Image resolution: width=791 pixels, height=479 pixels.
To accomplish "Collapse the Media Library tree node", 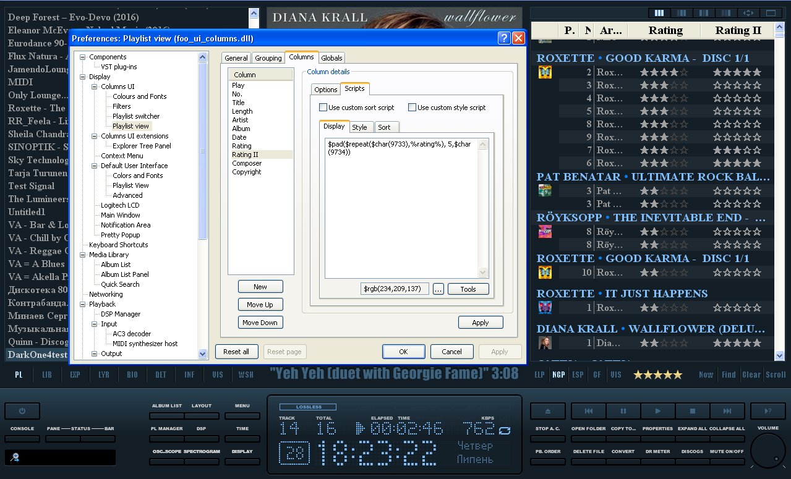I will coord(83,255).
